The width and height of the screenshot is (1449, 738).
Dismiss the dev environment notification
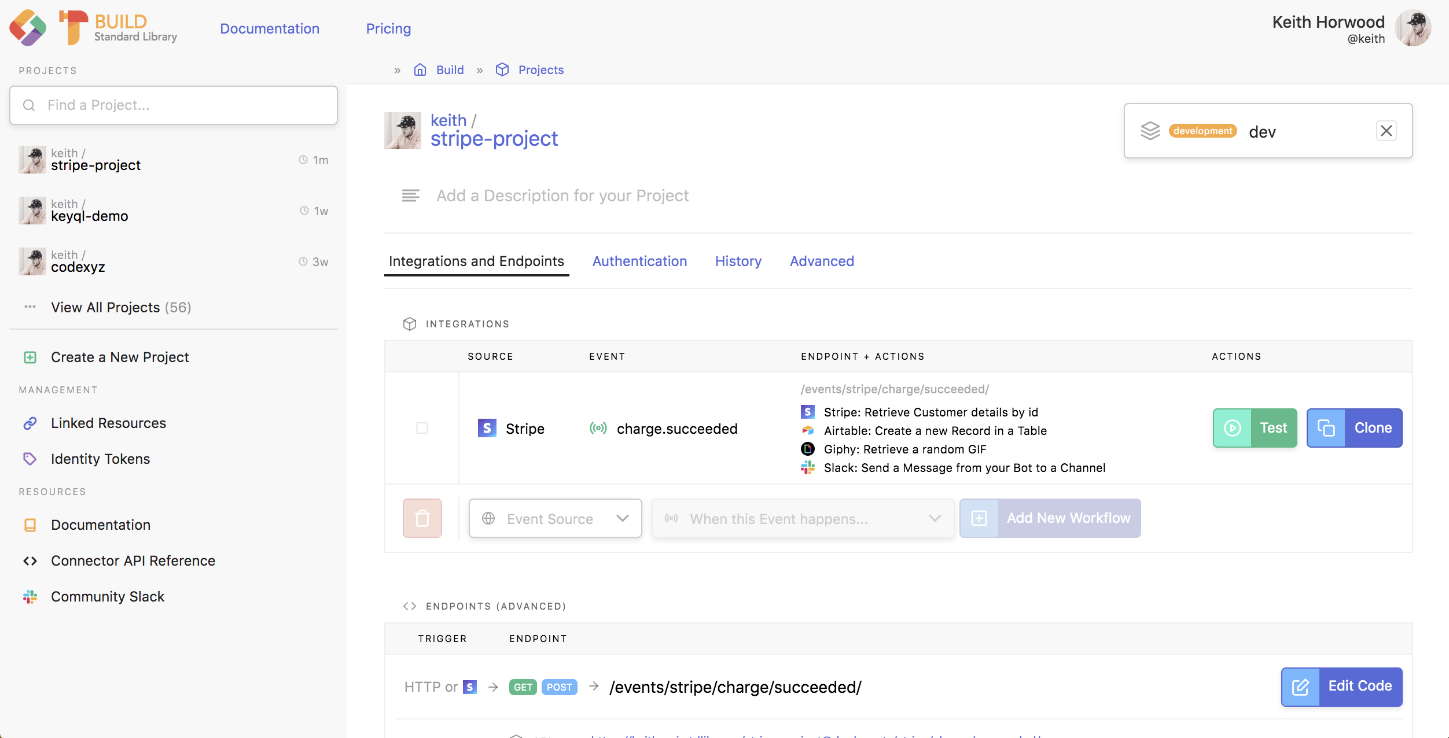click(1386, 131)
